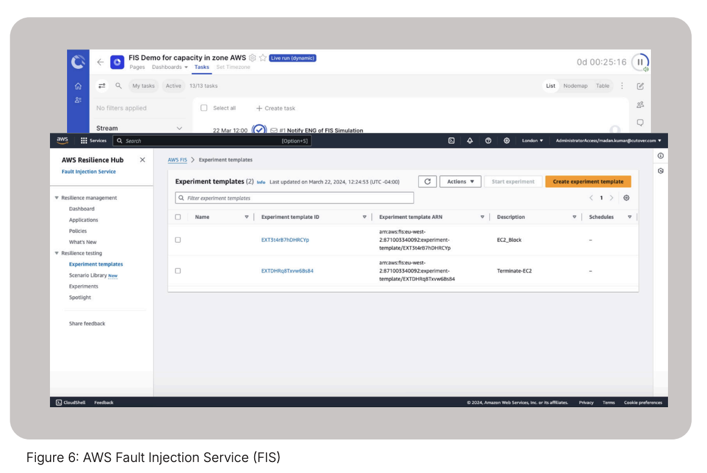Check the header select-all templates checkbox
This screenshot has width=707, height=473.
pyautogui.click(x=178, y=217)
